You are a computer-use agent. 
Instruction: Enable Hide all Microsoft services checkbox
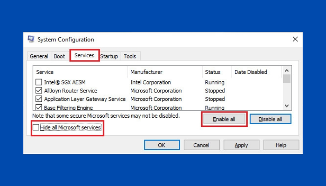click(36, 127)
